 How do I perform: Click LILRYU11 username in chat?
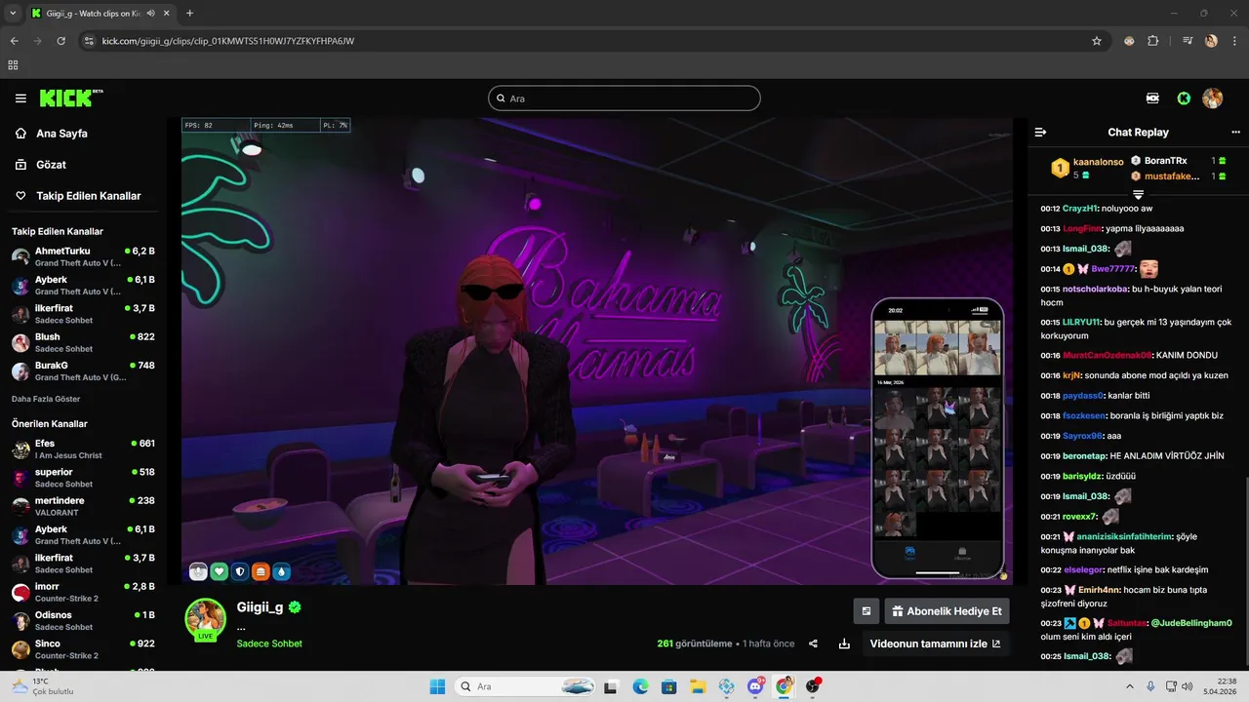coord(1081,322)
